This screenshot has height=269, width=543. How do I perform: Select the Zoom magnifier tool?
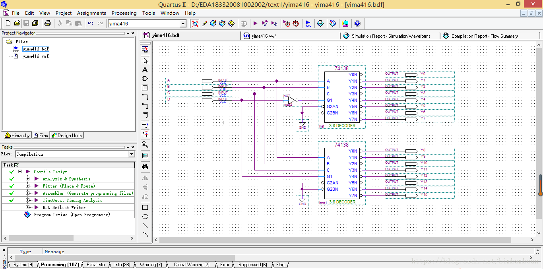(145, 145)
